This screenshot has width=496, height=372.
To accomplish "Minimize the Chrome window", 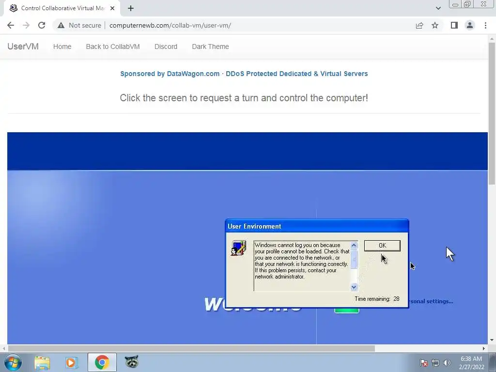I will 455,4.
